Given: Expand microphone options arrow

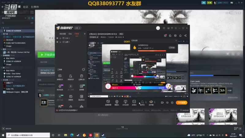Looking at the screenshot, I should point(146,102).
